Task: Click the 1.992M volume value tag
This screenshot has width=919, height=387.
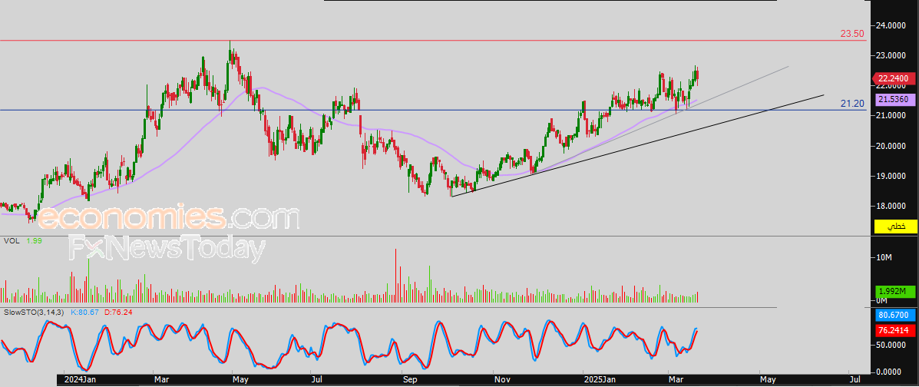Action: pos(894,291)
